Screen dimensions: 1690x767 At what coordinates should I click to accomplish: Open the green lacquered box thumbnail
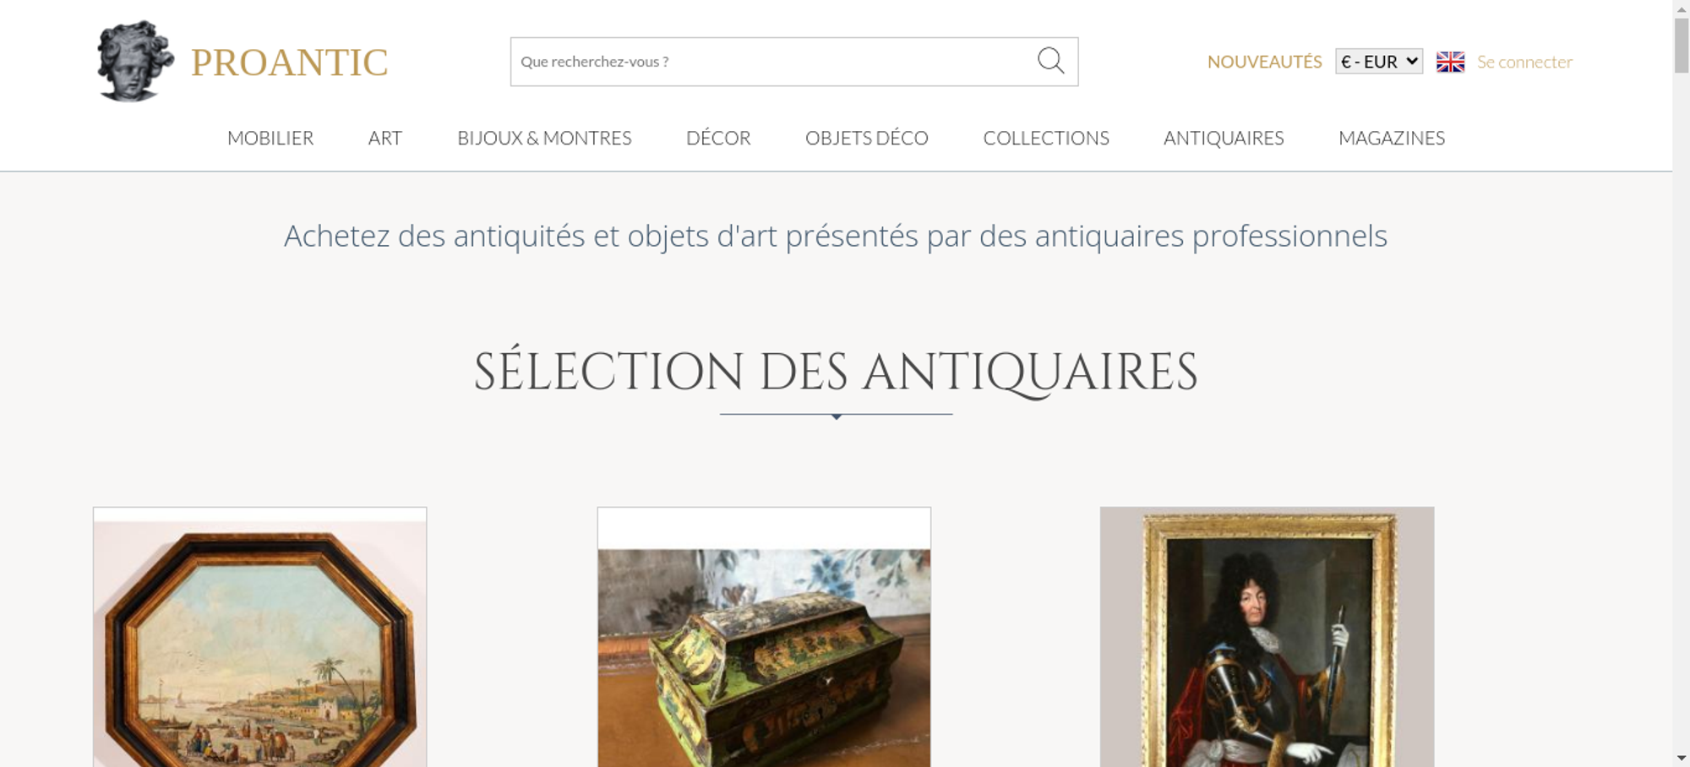tap(764, 637)
